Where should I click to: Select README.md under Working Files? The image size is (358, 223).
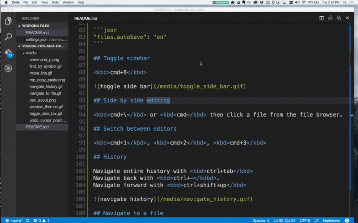(42, 33)
